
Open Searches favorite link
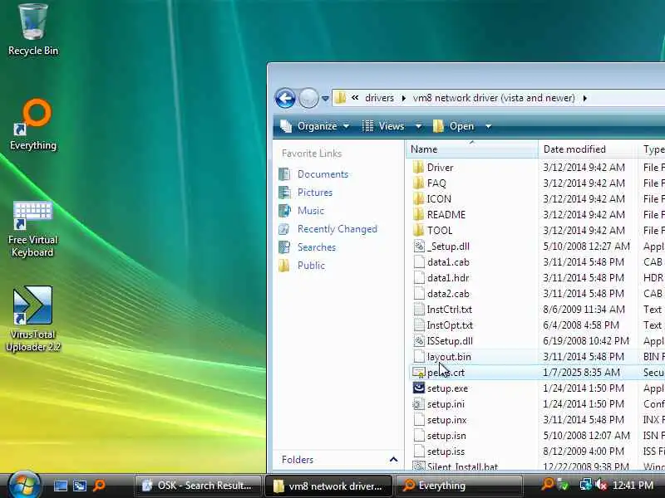click(x=317, y=247)
